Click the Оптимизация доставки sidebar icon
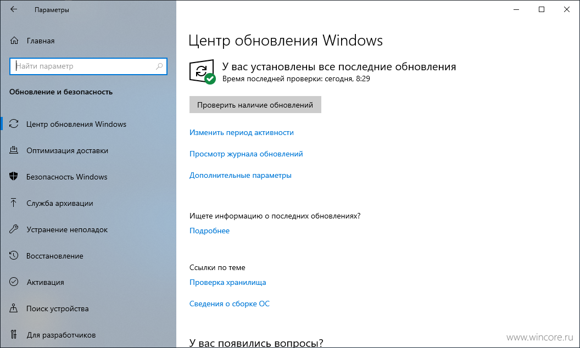 (x=14, y=150)
